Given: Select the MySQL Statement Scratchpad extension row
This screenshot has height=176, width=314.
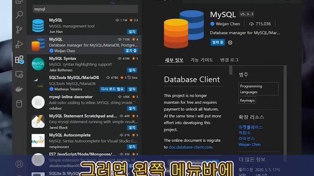Looking at the screenshot, I should coord(84,122).
